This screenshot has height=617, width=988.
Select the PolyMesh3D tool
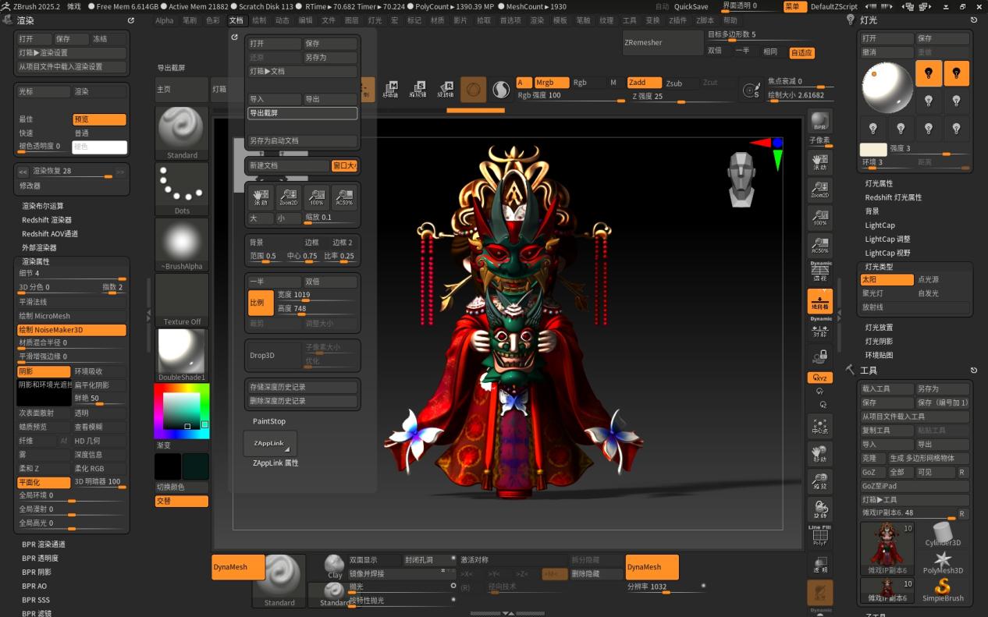click(x=943, y=562)
